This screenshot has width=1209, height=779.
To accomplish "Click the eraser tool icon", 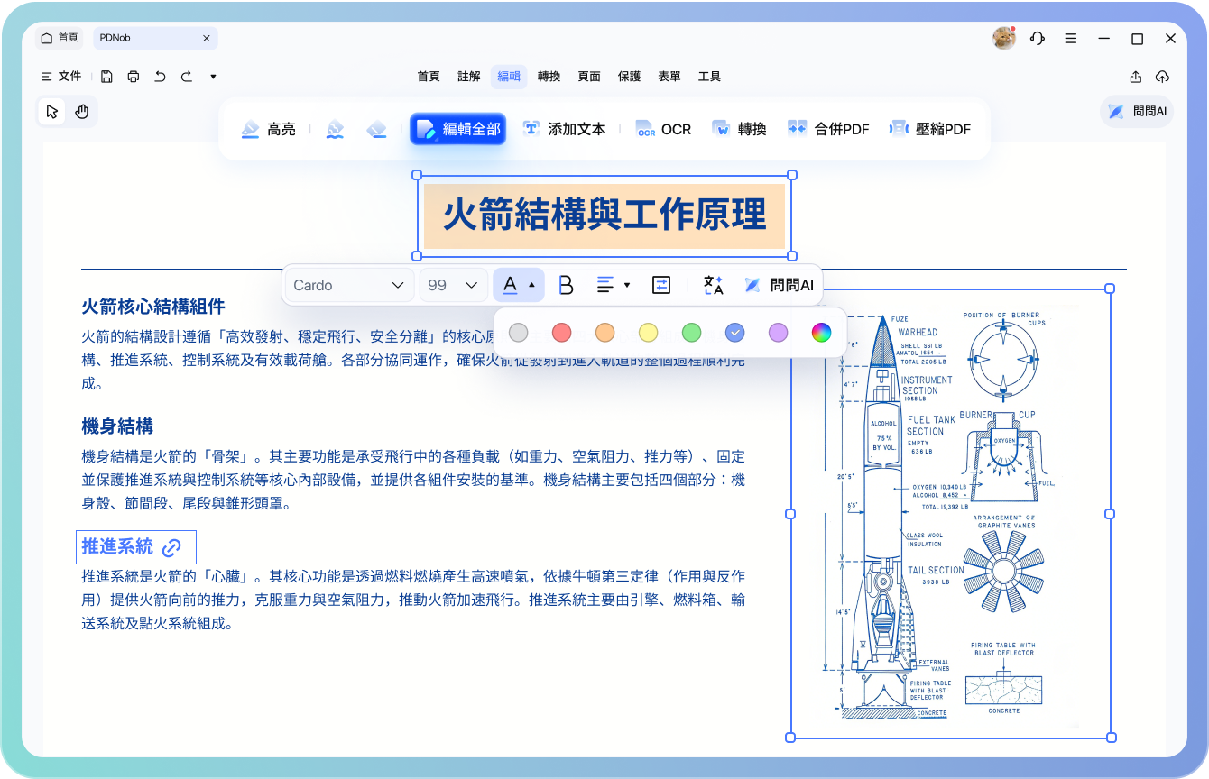I will tap(376, 129).
